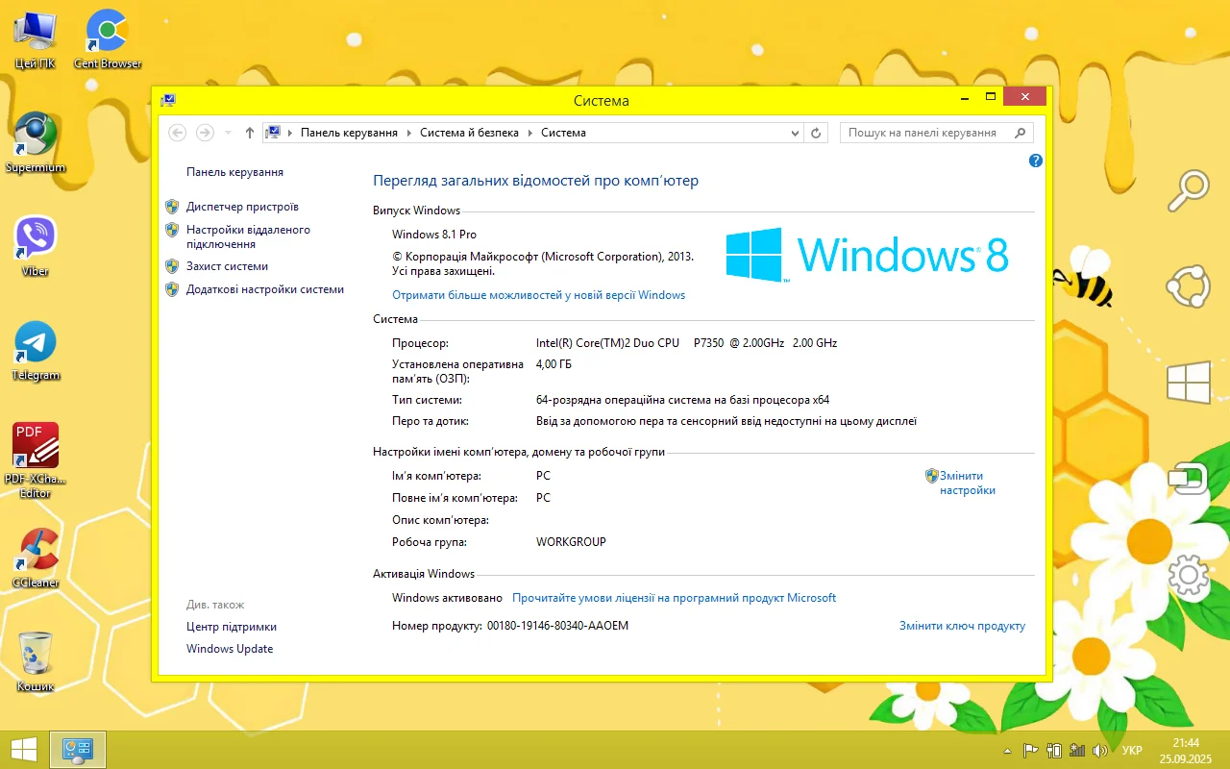
Task: Show hidden tray icons arrow
Action: (x=1007, y=751)
